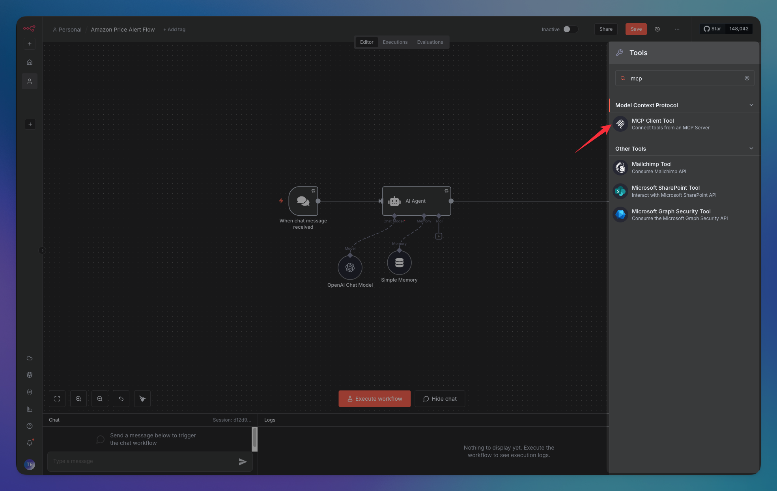Screen dimensions: 777x491
Task: Click the tidy up nodes icon
Action: tap(142, 399)
